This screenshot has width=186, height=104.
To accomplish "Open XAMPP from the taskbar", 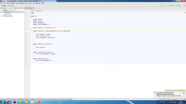I will [26, 102].
